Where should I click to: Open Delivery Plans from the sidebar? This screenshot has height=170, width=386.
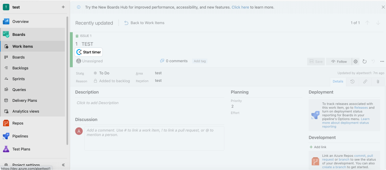25,100
